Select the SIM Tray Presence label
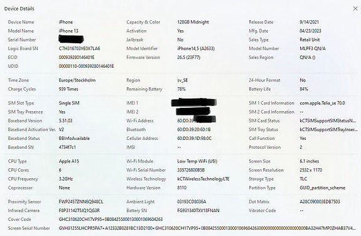The image size is (361, 236). pos(25,112)
